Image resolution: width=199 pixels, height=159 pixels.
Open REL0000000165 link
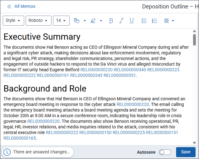pyautogui.click(x=19, y=138)
